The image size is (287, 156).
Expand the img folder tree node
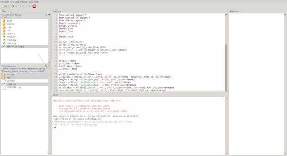pyautogui.click(x=2, y=27)
